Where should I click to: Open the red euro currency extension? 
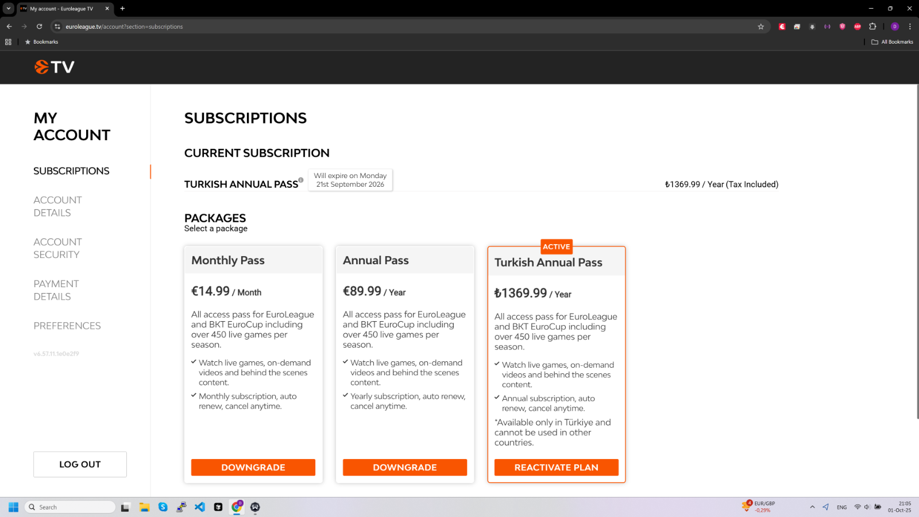782,26
